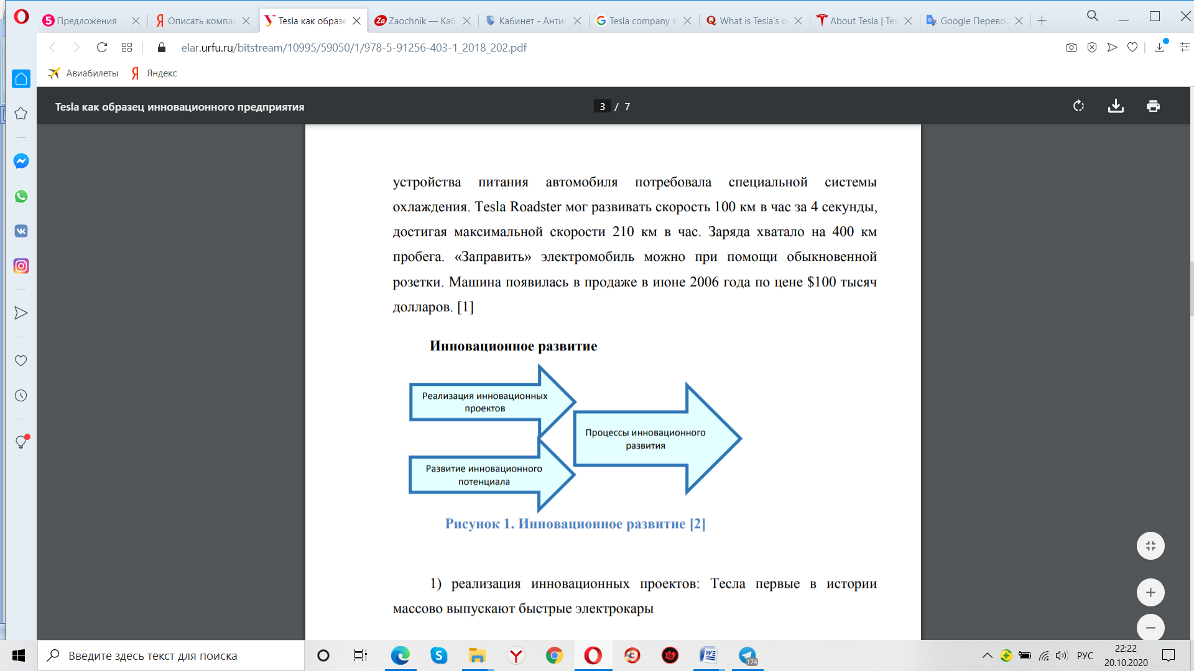Reload the current page
Image resolution: width=1194 pixels, height=671 pixels.
point(102,47)
